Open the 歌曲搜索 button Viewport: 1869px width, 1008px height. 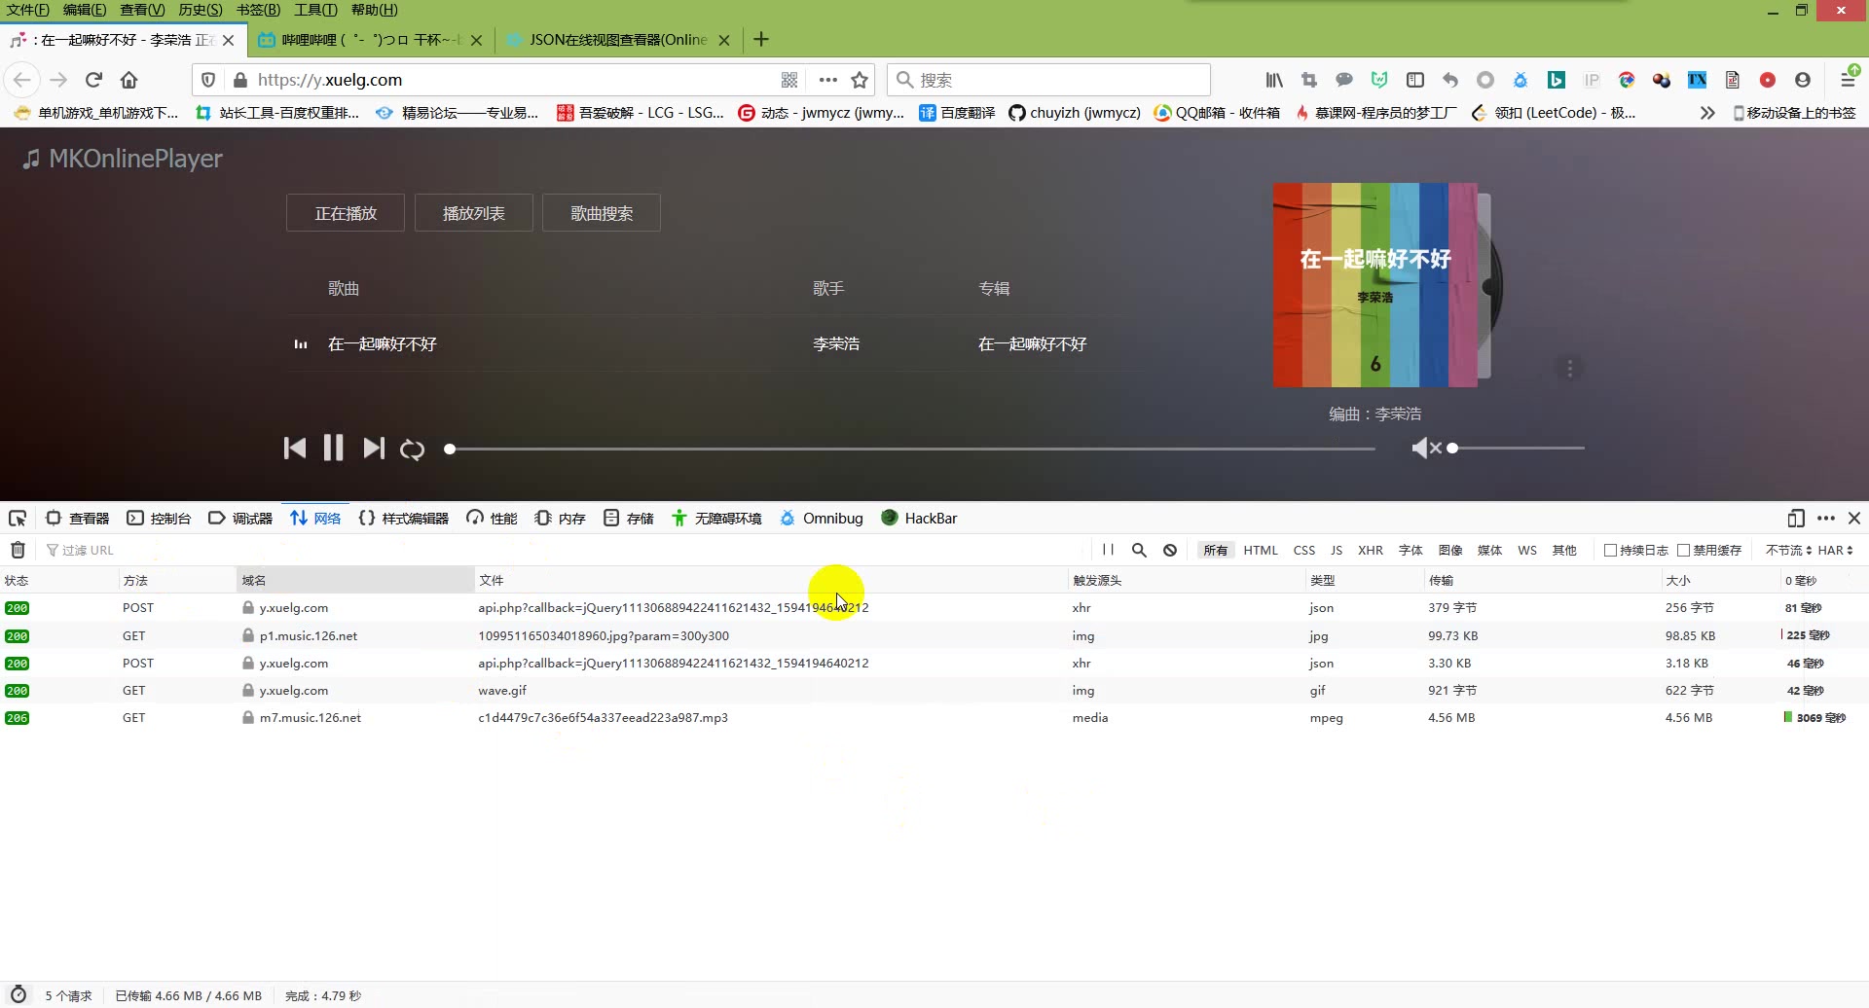[x=602, y=213]
